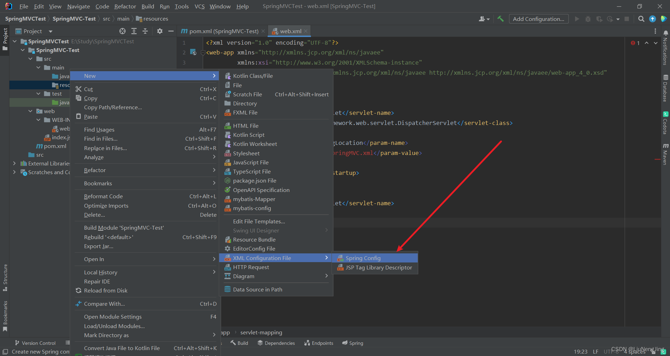Toggle tool window quick access in status bar
Image resolution: width=670 pixels, height=356 pixels.
(x=5, y=351)
